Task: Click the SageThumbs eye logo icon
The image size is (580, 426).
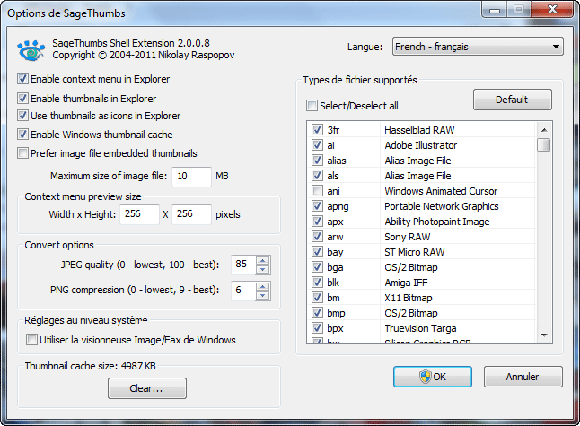Action: click(x=31, y=50)
